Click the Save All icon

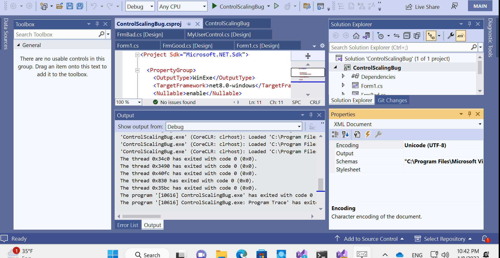pos(80,6)
